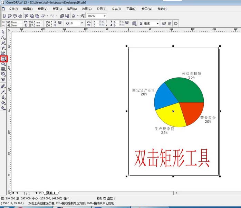Toggle the nonproportional scaling lock
Screen dimensions: 241x208
click(x=60, y=22)
